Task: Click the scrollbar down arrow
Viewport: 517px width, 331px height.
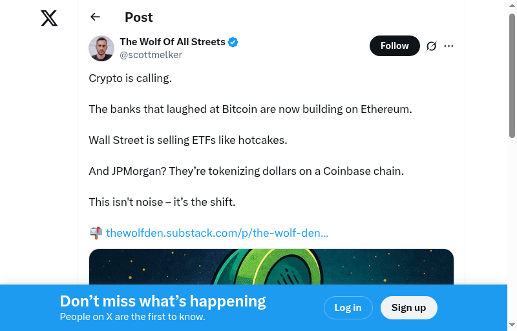Action: [512, 325]
